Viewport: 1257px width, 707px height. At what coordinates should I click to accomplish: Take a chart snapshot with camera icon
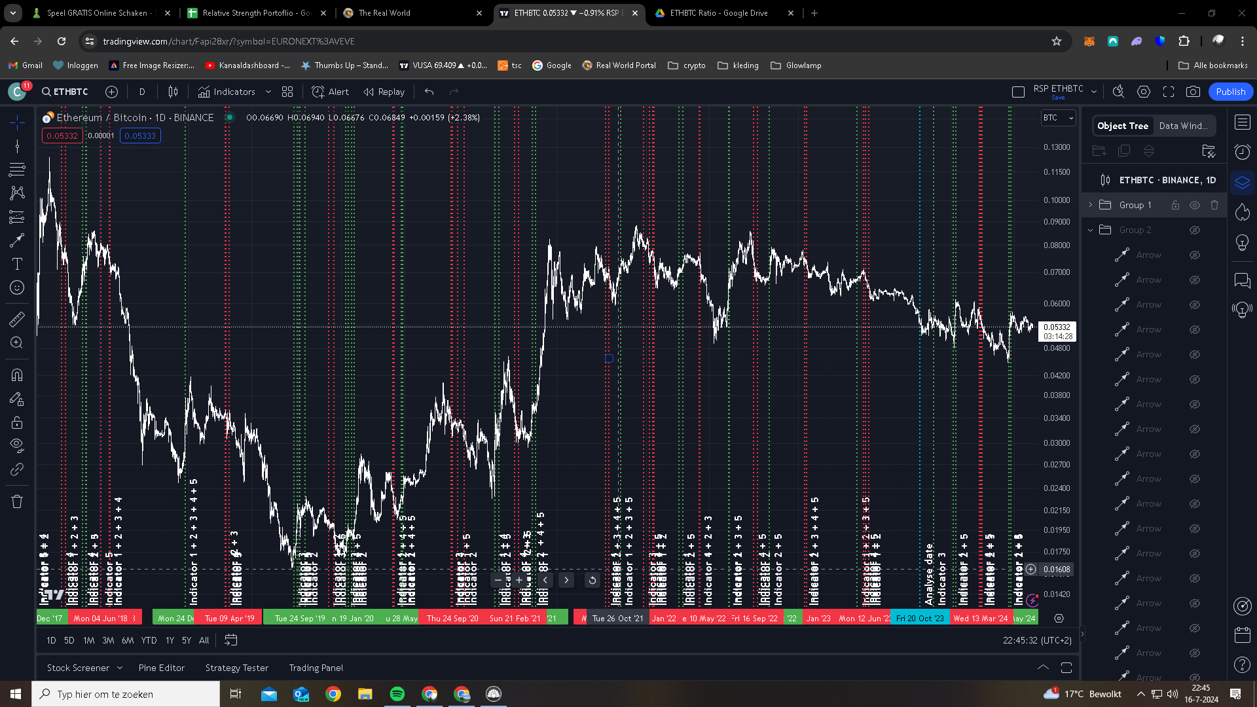tap(1193, 92)
